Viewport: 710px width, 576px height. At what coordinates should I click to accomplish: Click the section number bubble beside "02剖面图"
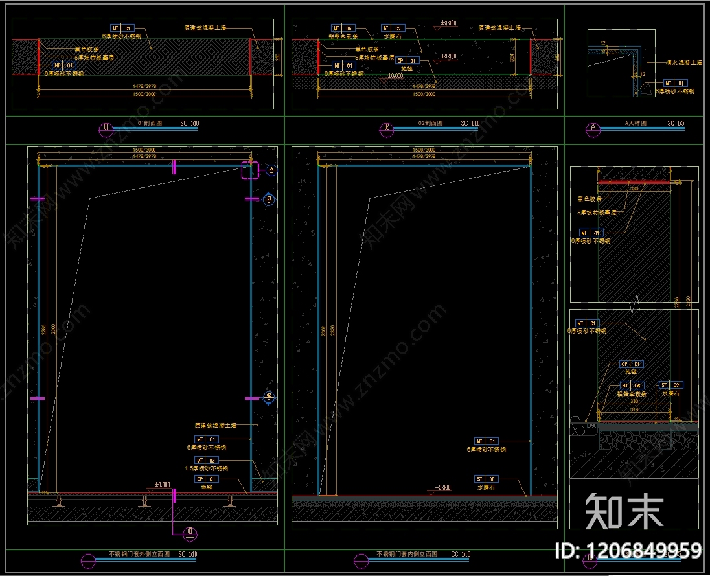click(386, 130)
